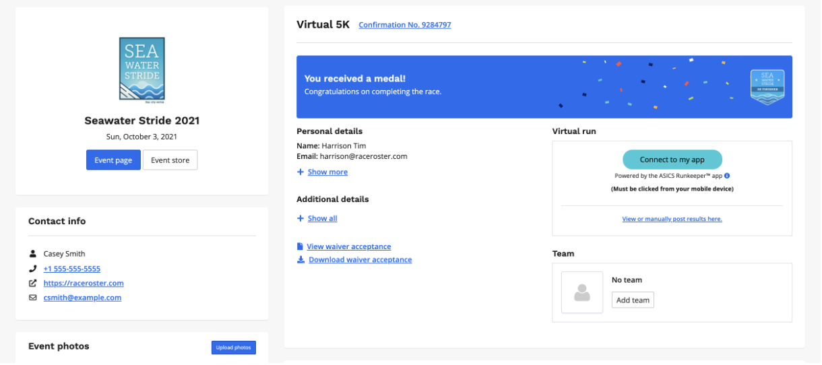Click the medal badge in the banner
The image size is (822, 365).
point(767,87)
